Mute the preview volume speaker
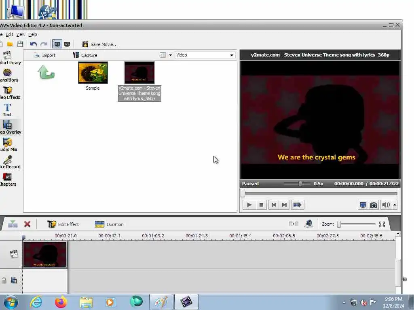414x310 pixels. [x=386, y=205]
